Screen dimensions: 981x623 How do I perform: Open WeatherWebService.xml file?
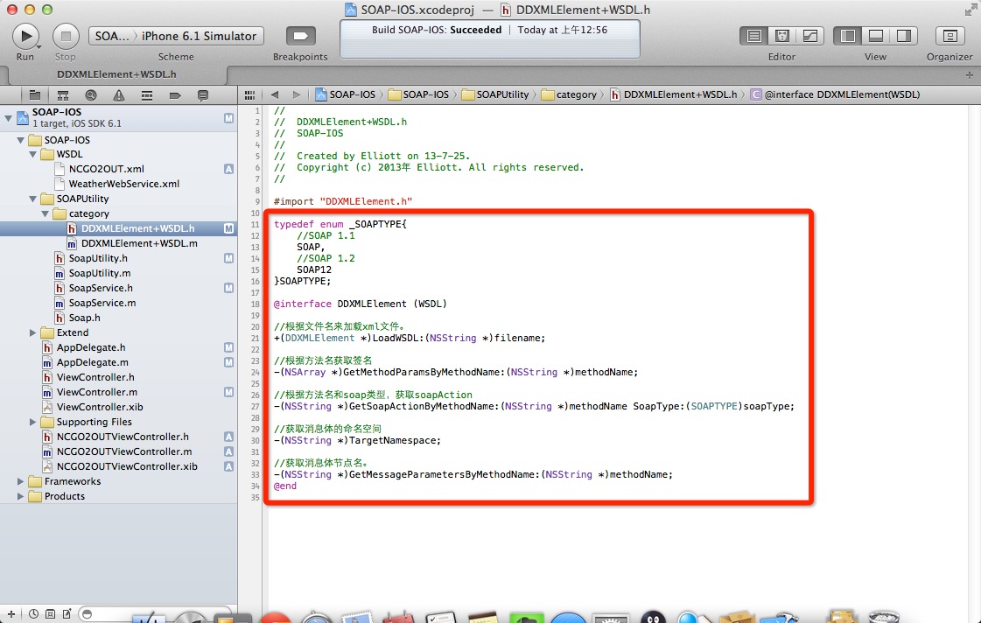(123, 184)
